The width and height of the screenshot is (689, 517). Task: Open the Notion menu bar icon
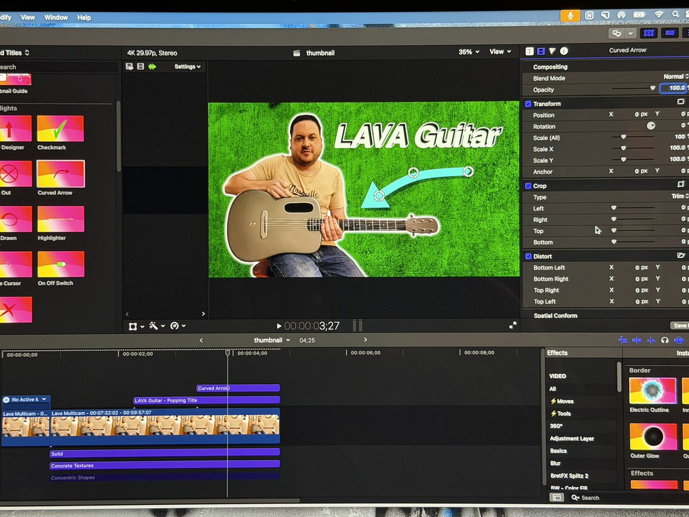tap(590, 15)
